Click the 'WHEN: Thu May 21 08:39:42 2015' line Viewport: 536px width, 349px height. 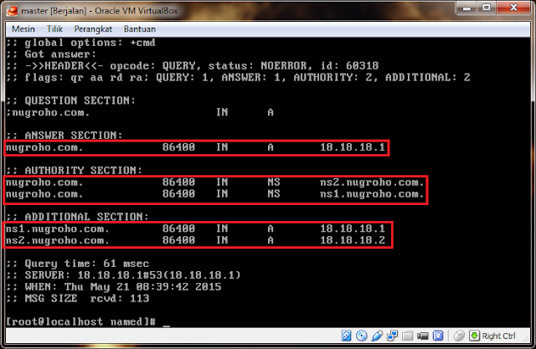pos(114,287)
